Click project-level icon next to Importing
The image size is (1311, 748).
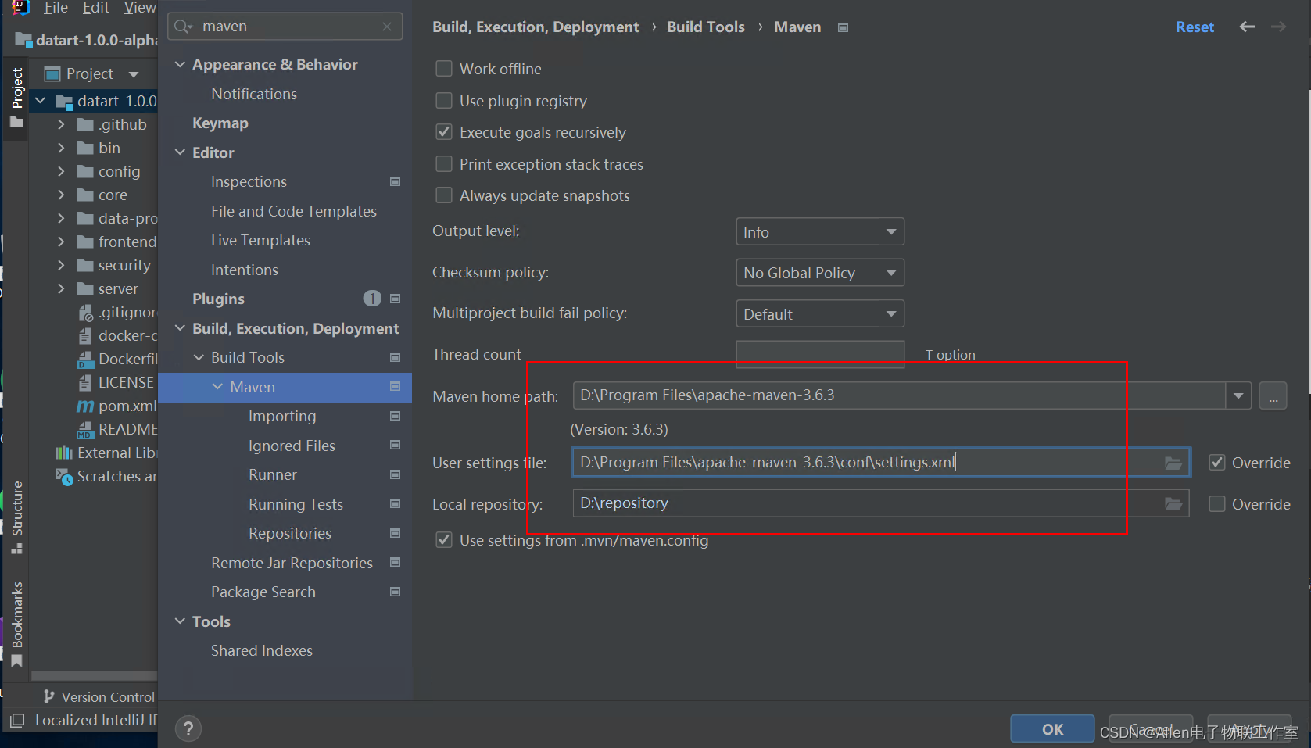pos(395,416)
